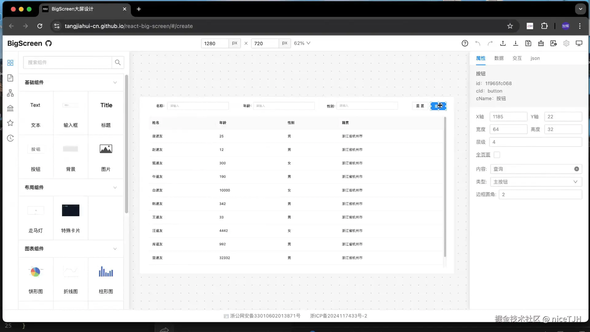Screen dimensions: 590x332
Task: Collapse the 基础组件 section
Action: tap(115, 82)
